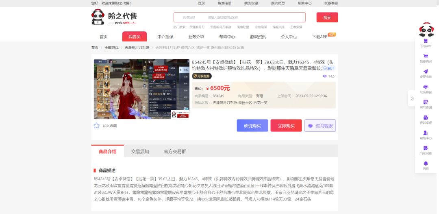The height and width of the screenshot is (214, 439).
Task: Open 系统消息 in the top bar
Action: [x=278, y=3]
